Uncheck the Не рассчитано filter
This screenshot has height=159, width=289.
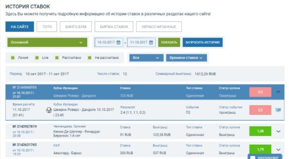click(89, 58)
